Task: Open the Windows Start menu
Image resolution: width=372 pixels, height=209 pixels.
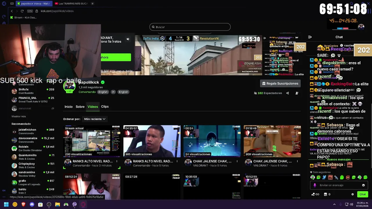Action: coord(6,204)
